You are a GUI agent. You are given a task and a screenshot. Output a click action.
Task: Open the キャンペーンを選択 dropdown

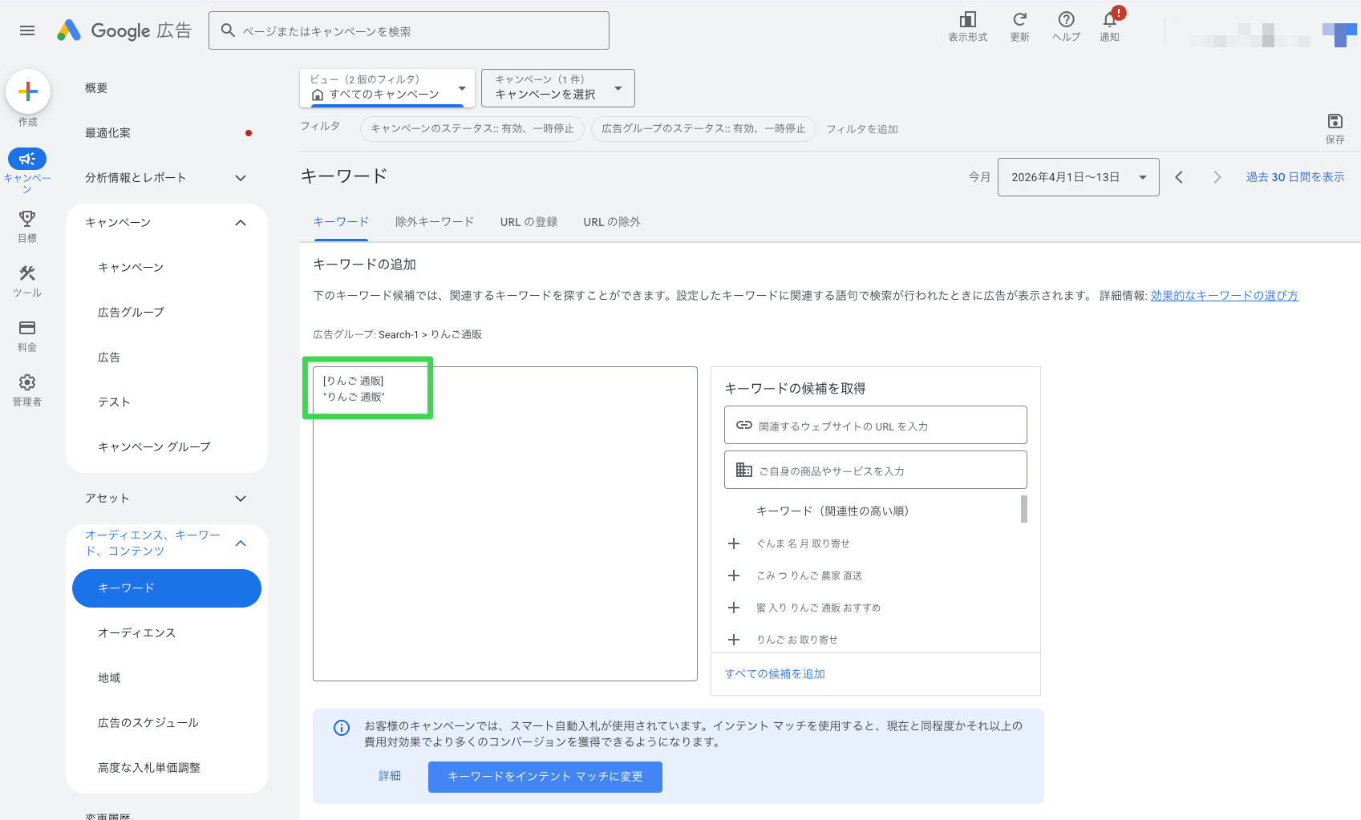click(x=557, y=88)
